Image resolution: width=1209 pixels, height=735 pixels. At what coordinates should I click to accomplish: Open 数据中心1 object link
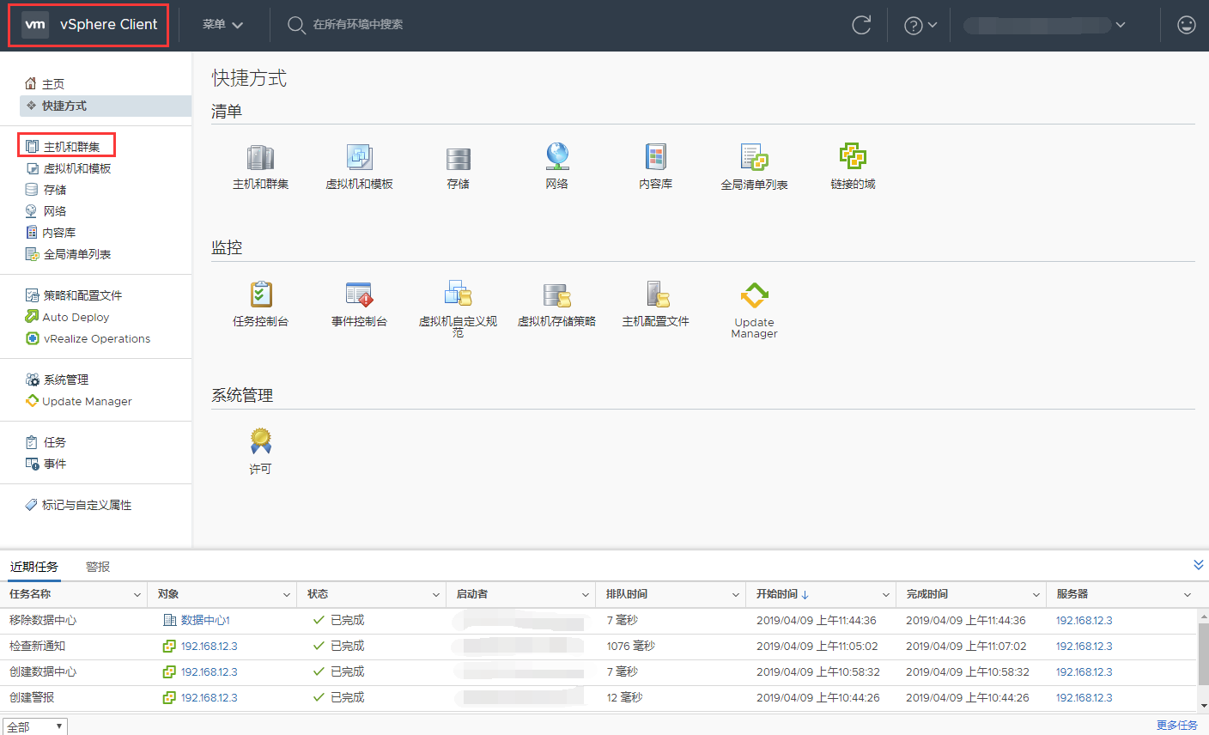(x=205, y=620)
